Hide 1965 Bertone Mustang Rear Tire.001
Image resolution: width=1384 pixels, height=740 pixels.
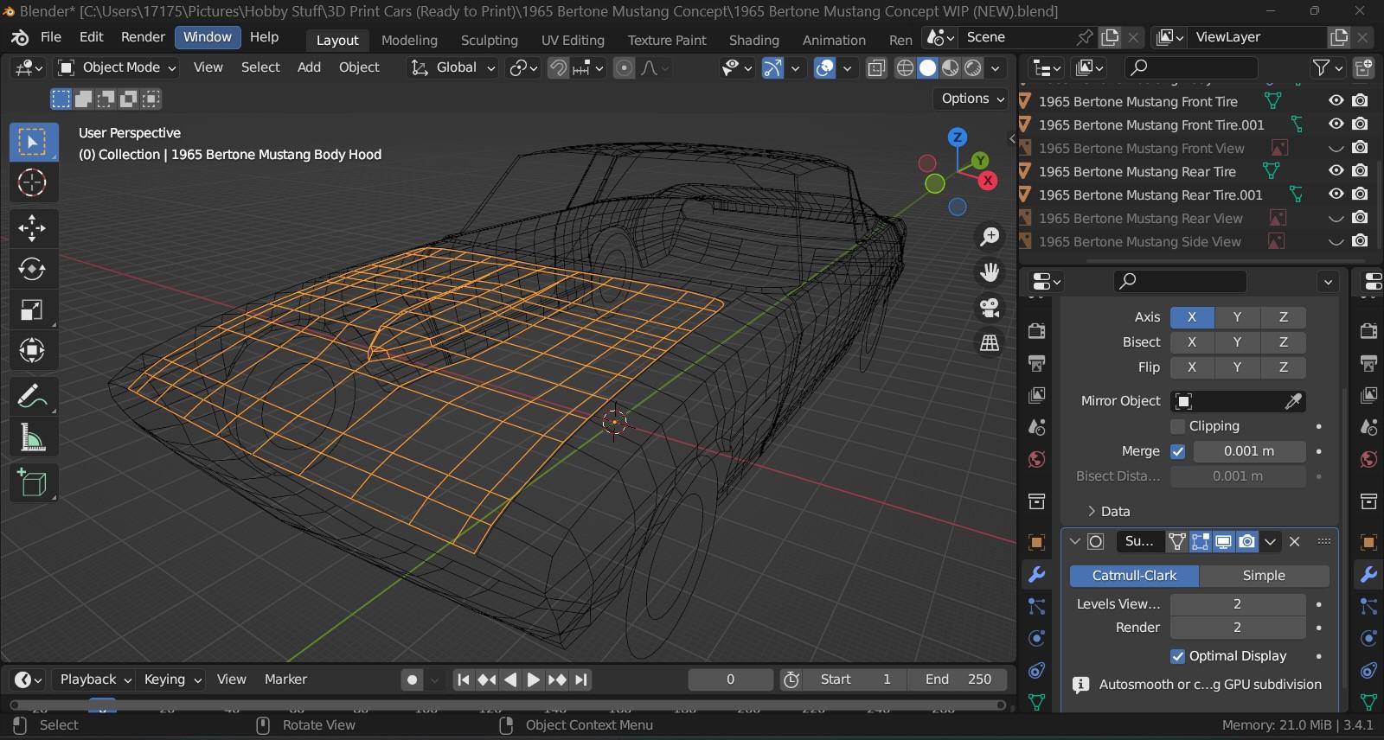1336,195
